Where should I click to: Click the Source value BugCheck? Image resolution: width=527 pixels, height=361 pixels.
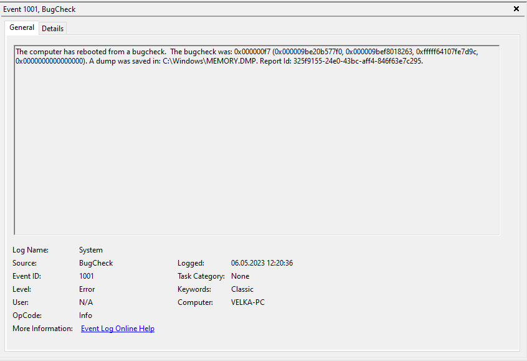pyautogui.click(x=96, y=263)
